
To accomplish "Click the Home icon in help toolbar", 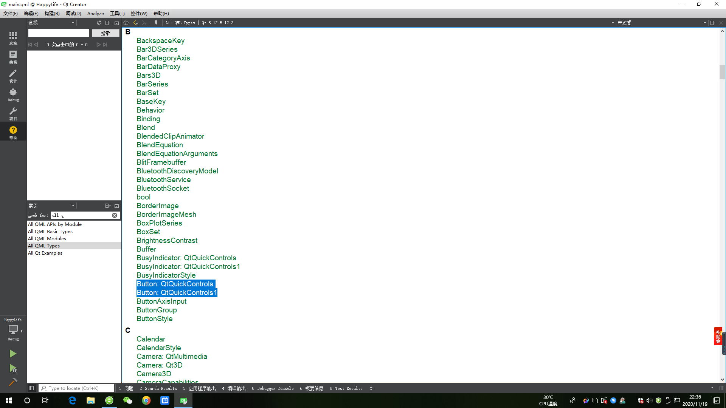I will pyautogui.click(x=126, y=23).
